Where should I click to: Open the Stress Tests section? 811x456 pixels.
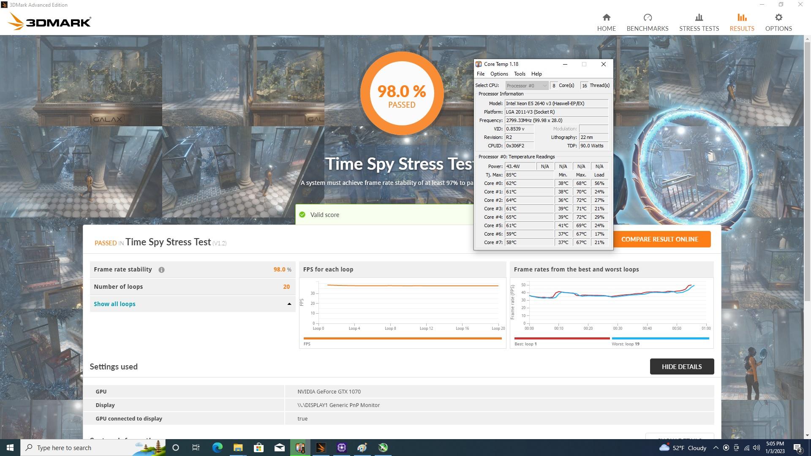coord(699,22)
